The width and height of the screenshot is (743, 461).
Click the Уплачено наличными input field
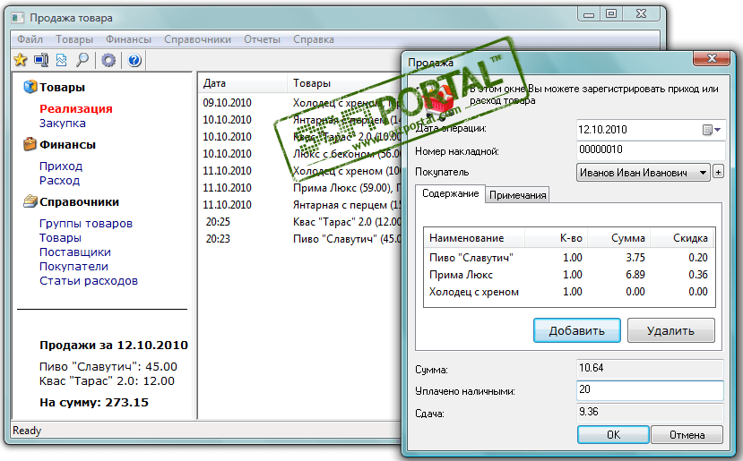[x=650, y=390]
